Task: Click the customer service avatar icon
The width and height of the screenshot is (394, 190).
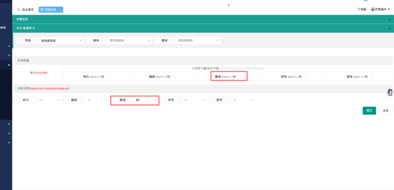Action: point(390,92)
